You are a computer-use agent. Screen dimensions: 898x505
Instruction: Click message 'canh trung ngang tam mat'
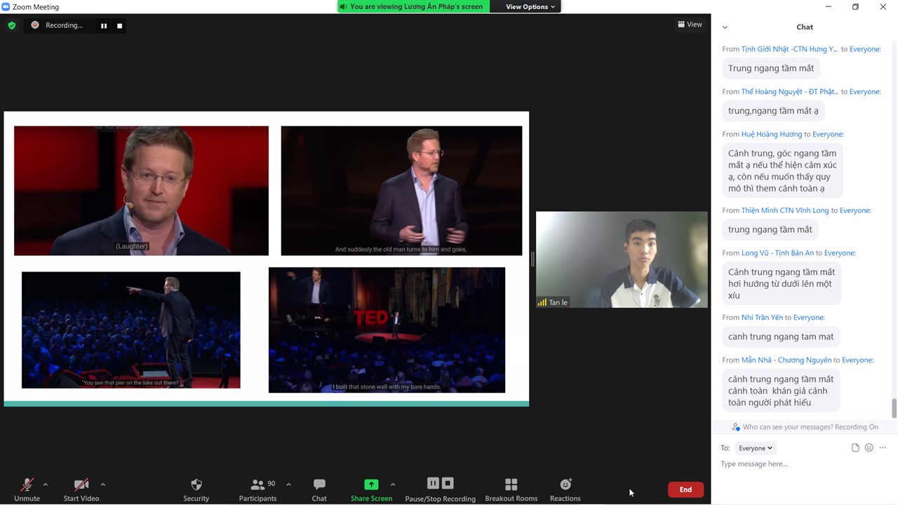781,337
